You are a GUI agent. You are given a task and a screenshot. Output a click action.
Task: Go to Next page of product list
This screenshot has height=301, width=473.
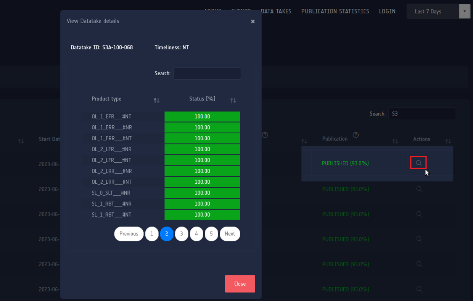coord(230,234)
